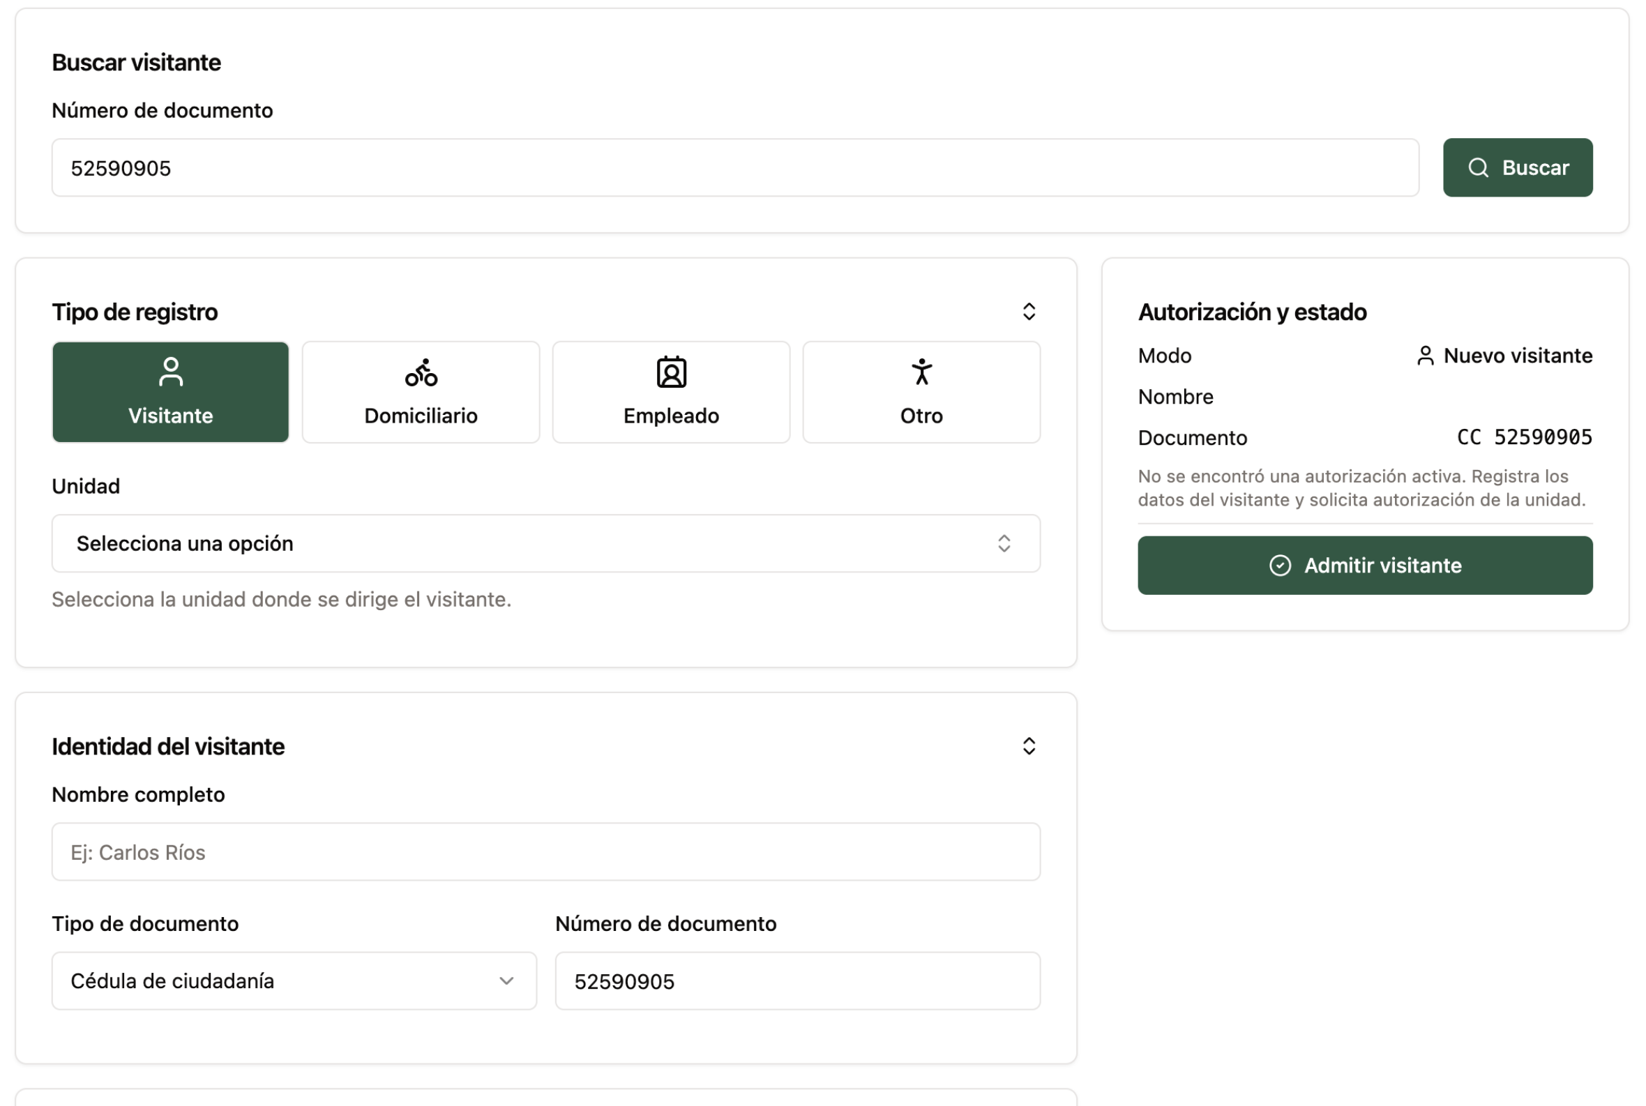Viewport: 1646px width, 1106px height.
Task: Click the Nuevo visitante person icon
Action: point(1426,356)
